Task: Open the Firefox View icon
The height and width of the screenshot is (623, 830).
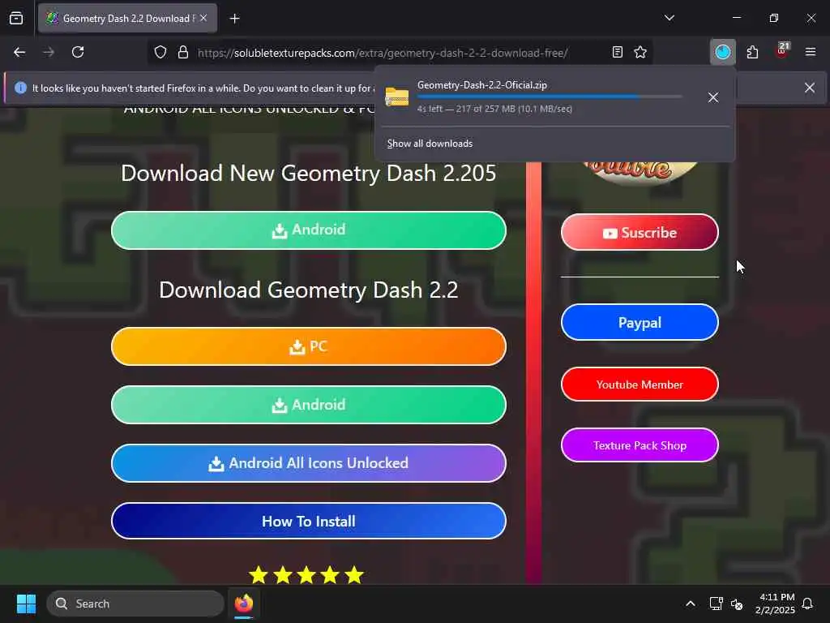Action: (x=16, y=18)
